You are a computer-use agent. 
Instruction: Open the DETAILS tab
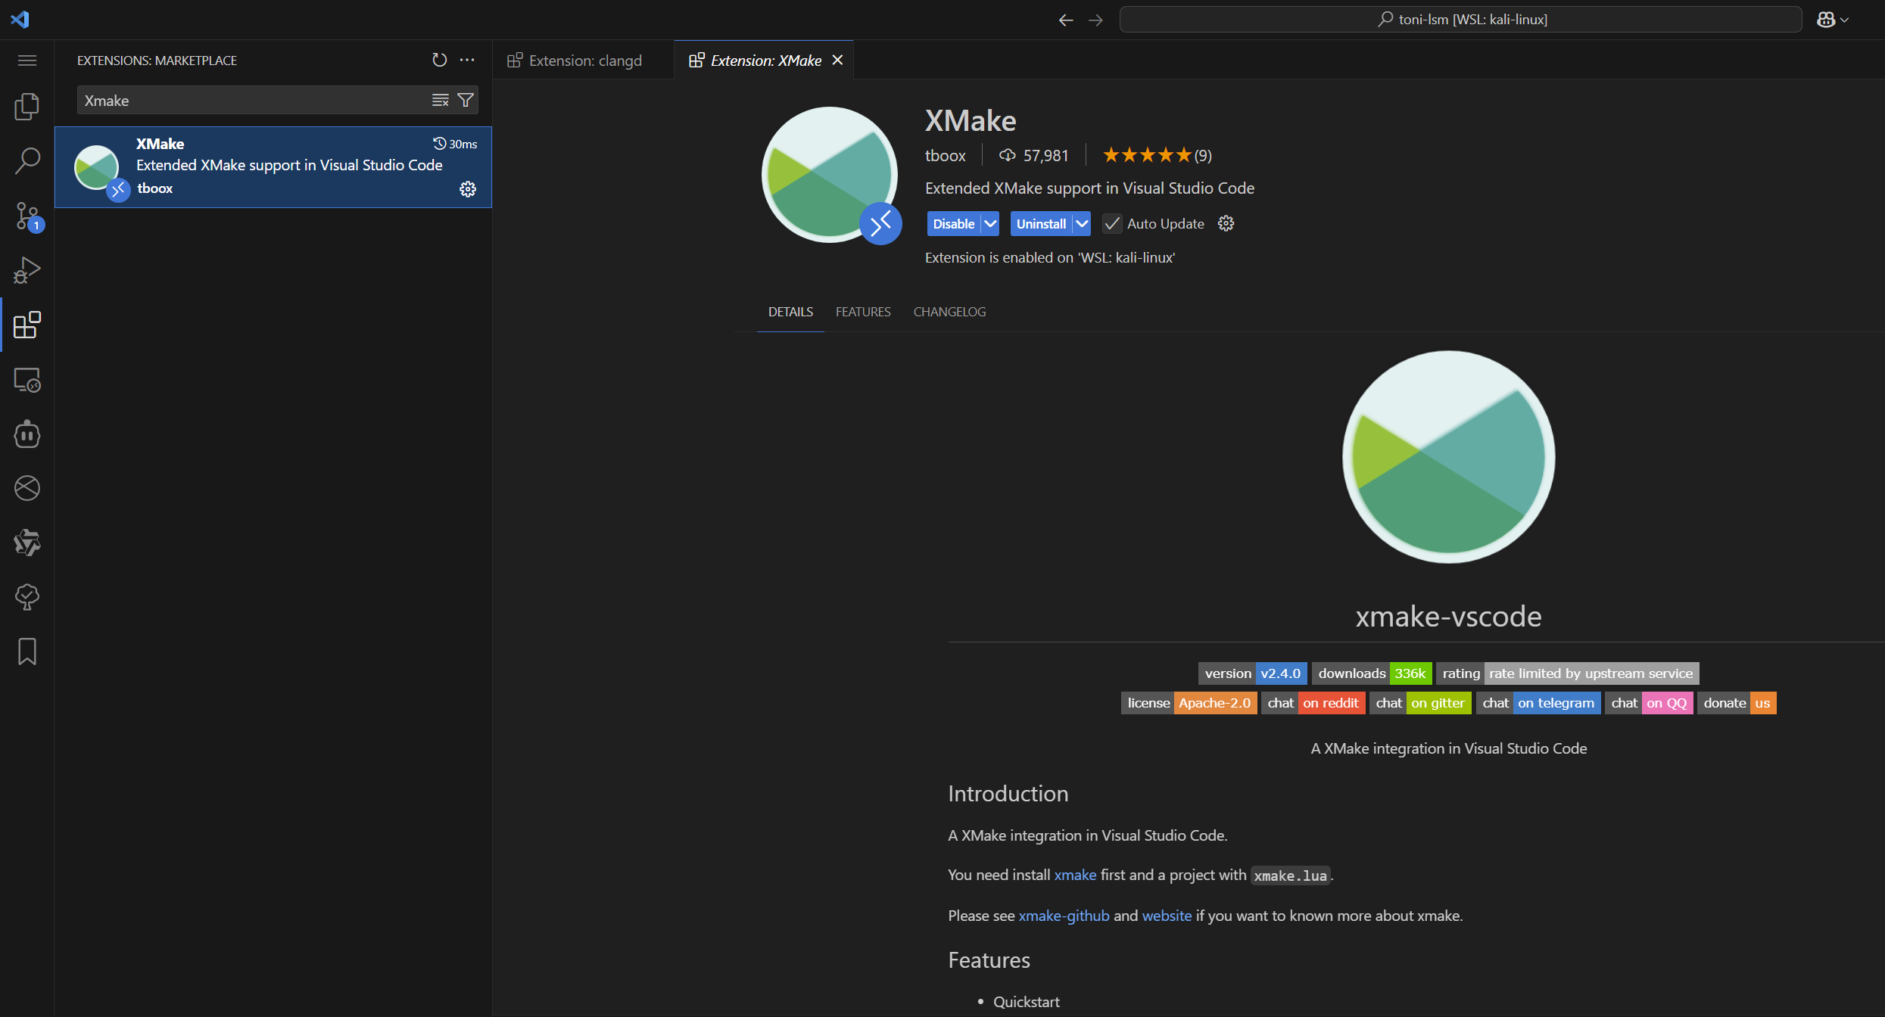coord(790,312)
